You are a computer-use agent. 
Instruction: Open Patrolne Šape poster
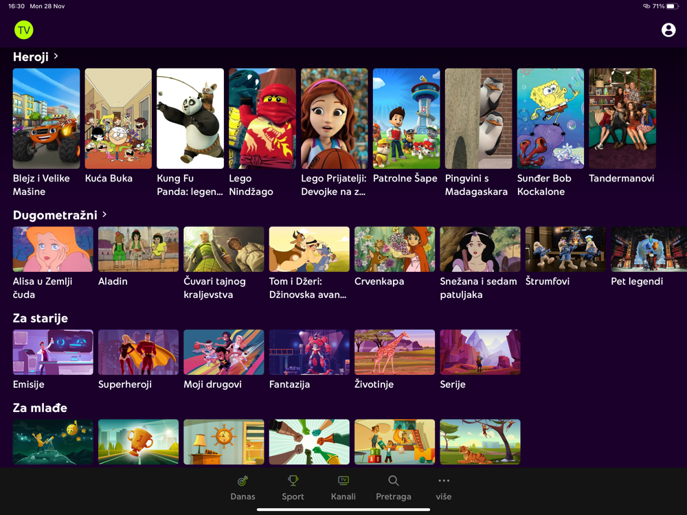(x=406, y=118)
